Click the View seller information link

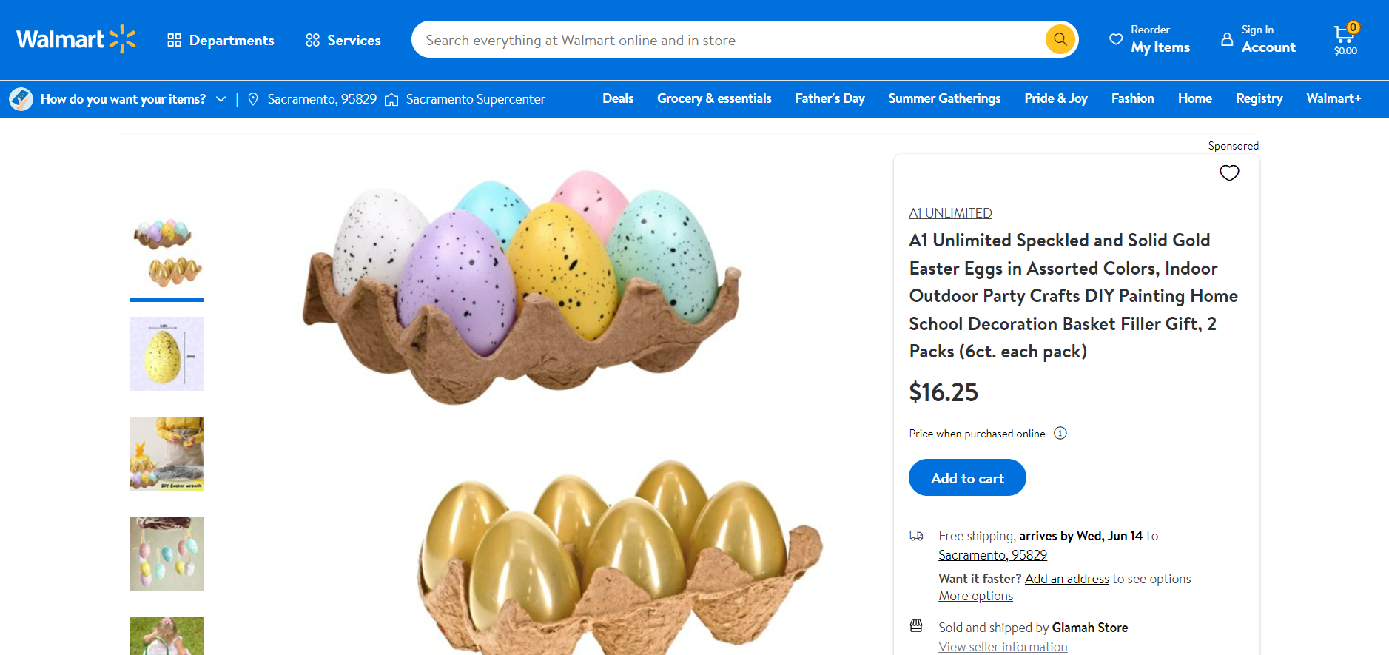click(x=1003, y=647)
